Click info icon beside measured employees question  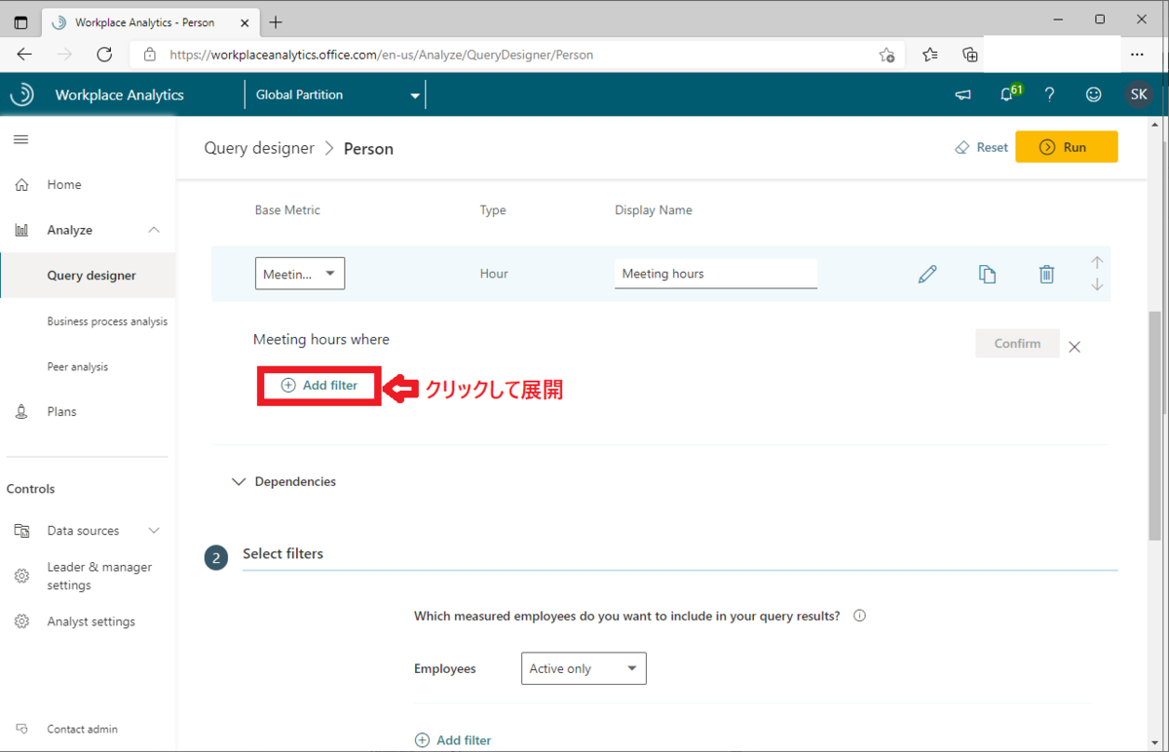coord(859,616)
